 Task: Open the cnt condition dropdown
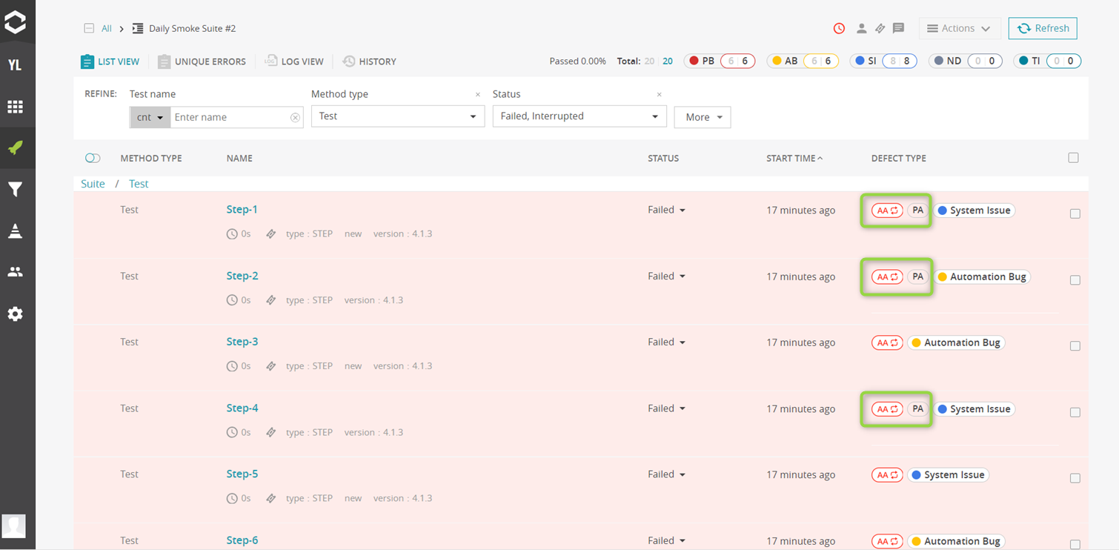coord(150,117)
